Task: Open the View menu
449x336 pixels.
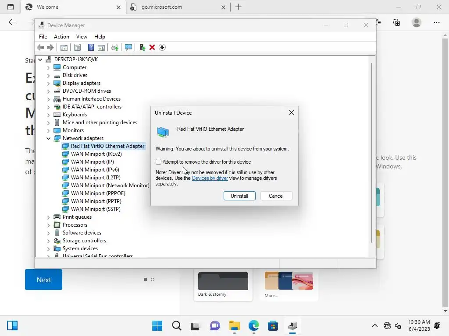Action: tap(82, 37)
